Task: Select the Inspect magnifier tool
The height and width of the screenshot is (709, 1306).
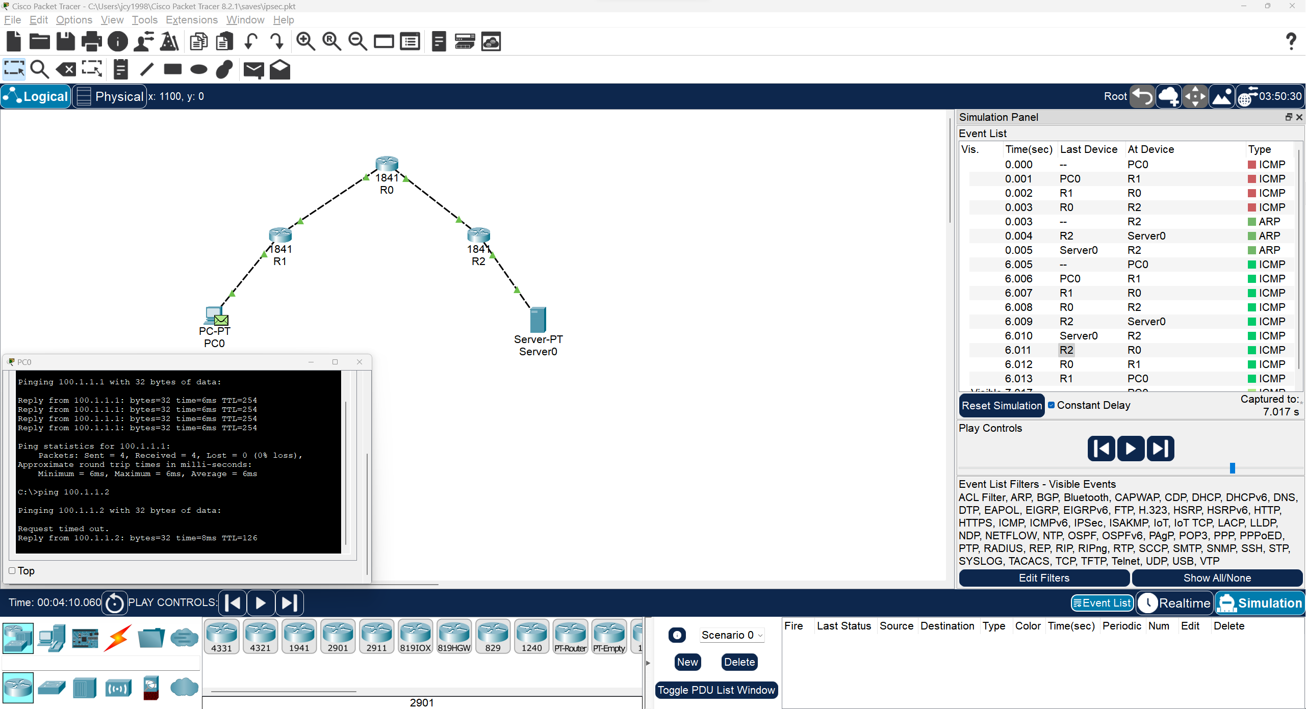Action: click(x=39, y=69)
